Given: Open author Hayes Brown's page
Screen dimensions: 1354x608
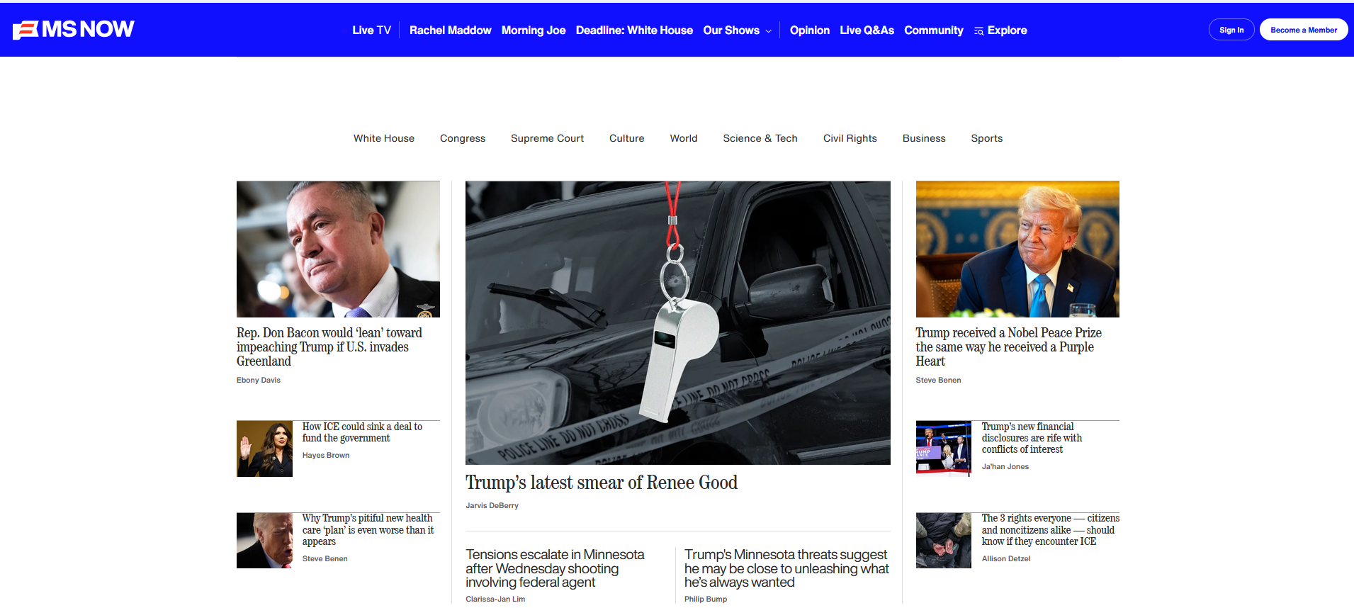Looking at the screenshot, I should click(x=326, y=456).
